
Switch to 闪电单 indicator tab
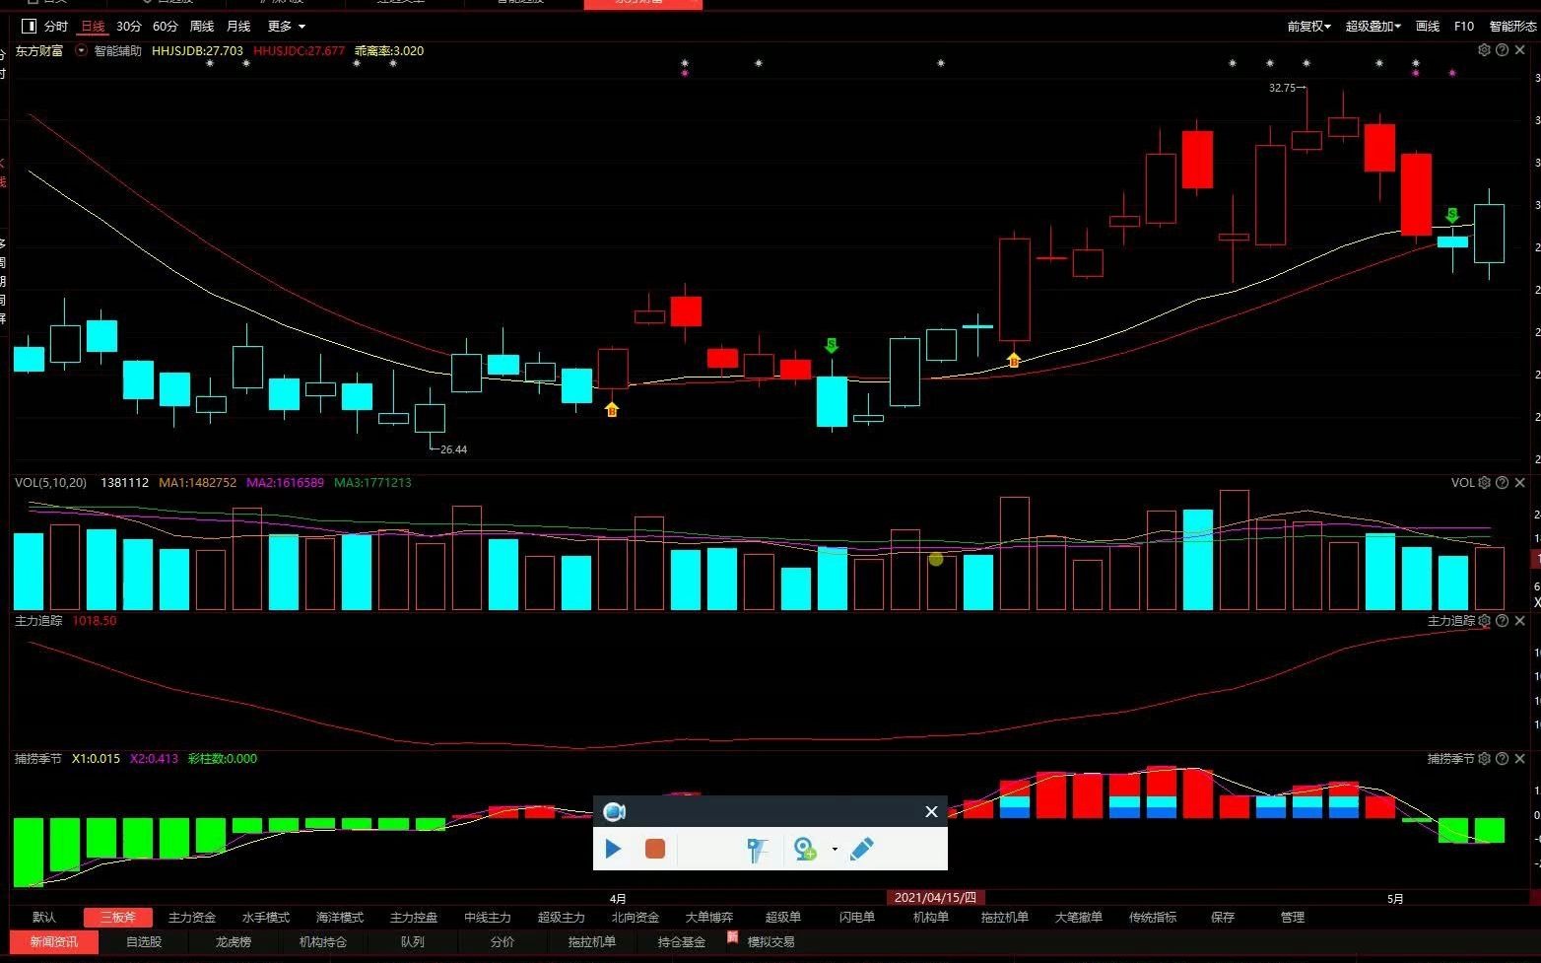coord(857,918)
